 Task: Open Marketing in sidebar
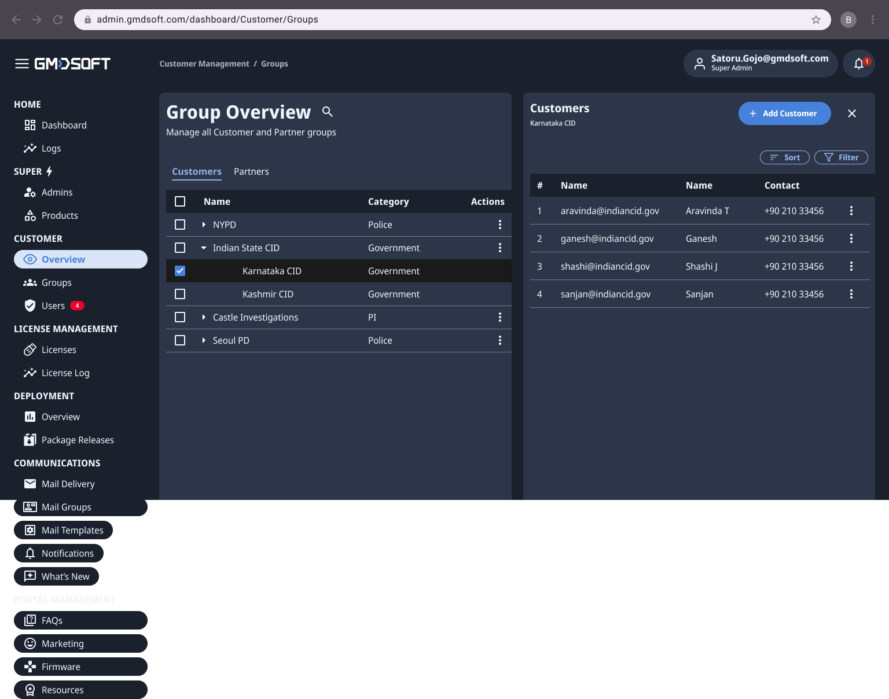tap(80, 643)
